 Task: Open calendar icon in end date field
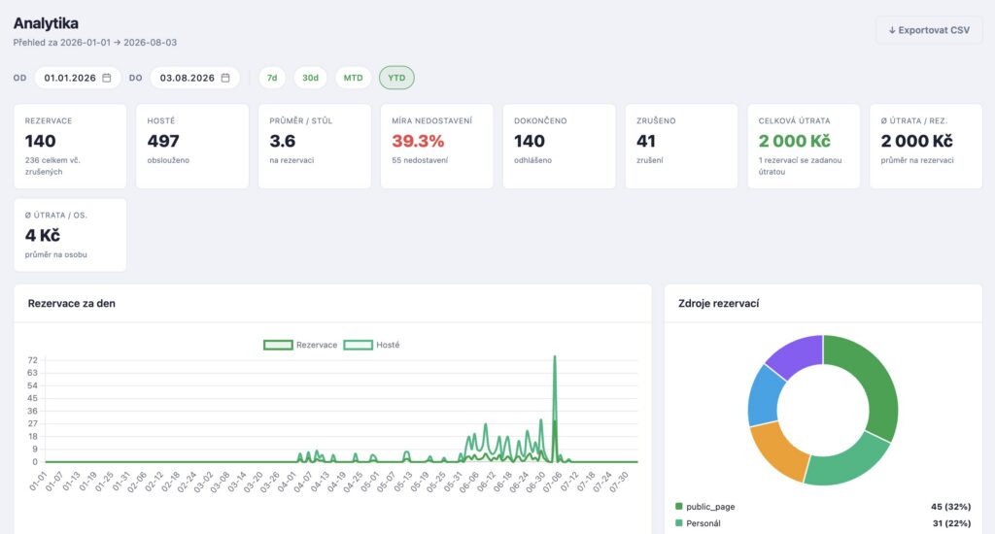(225, 78)
